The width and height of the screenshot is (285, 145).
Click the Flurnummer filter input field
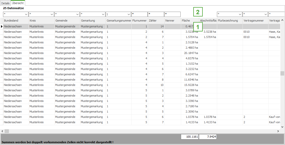coord(139,14)
